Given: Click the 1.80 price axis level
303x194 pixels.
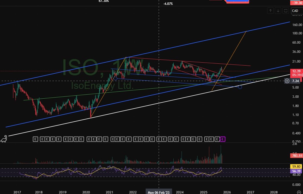Looking at the screenshot, I should pyautogui.click(x=296, y=106).
